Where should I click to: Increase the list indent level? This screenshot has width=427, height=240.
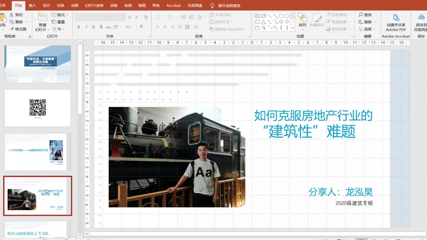tap(191, 17)
